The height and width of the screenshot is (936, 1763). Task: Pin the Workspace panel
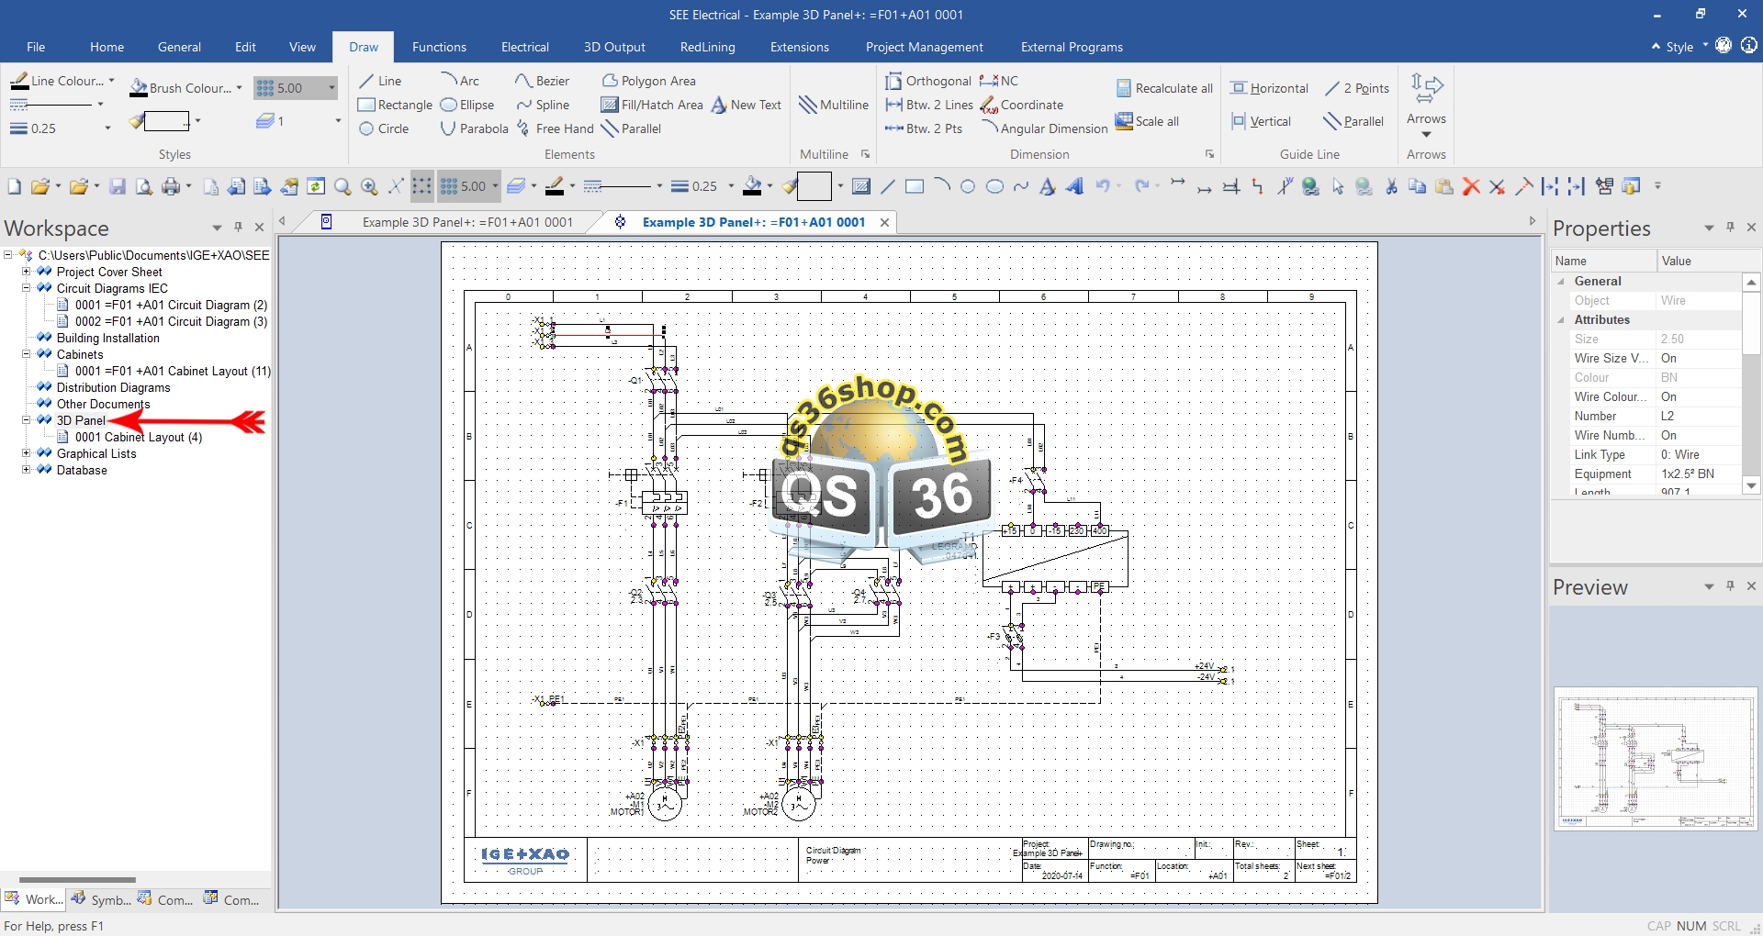coord(238,227)
